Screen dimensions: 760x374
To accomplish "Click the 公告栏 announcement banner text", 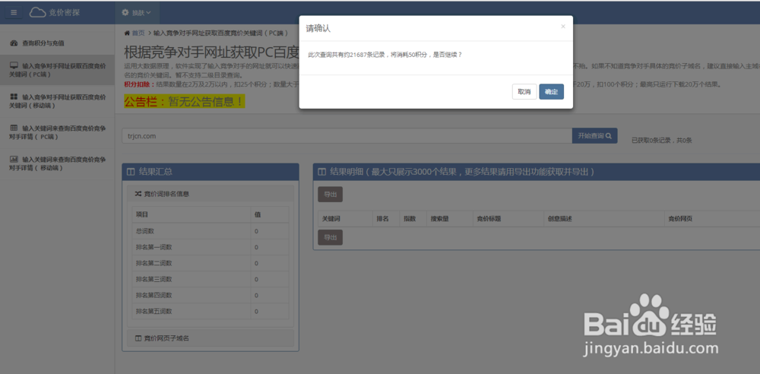I will tap(185, 101).
